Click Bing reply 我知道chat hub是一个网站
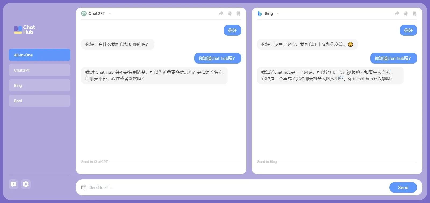Screen dimensions: 430x203 [x=330, y=75]
